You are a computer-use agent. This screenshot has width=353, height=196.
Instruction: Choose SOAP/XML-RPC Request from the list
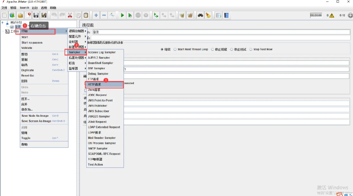point(105,154)
